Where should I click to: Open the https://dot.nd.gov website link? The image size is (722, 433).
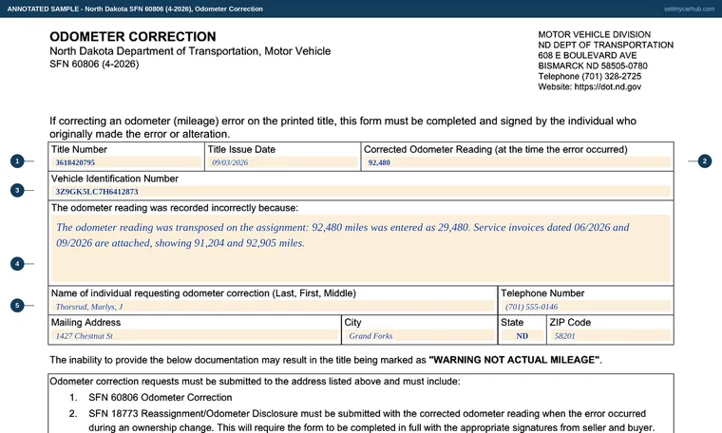(607, 86)
